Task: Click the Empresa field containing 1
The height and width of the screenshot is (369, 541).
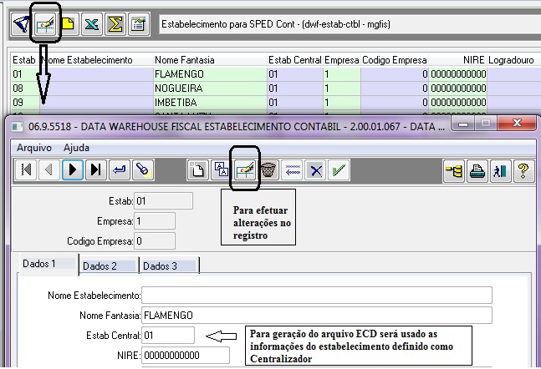Action: click(x=155, y=221)
